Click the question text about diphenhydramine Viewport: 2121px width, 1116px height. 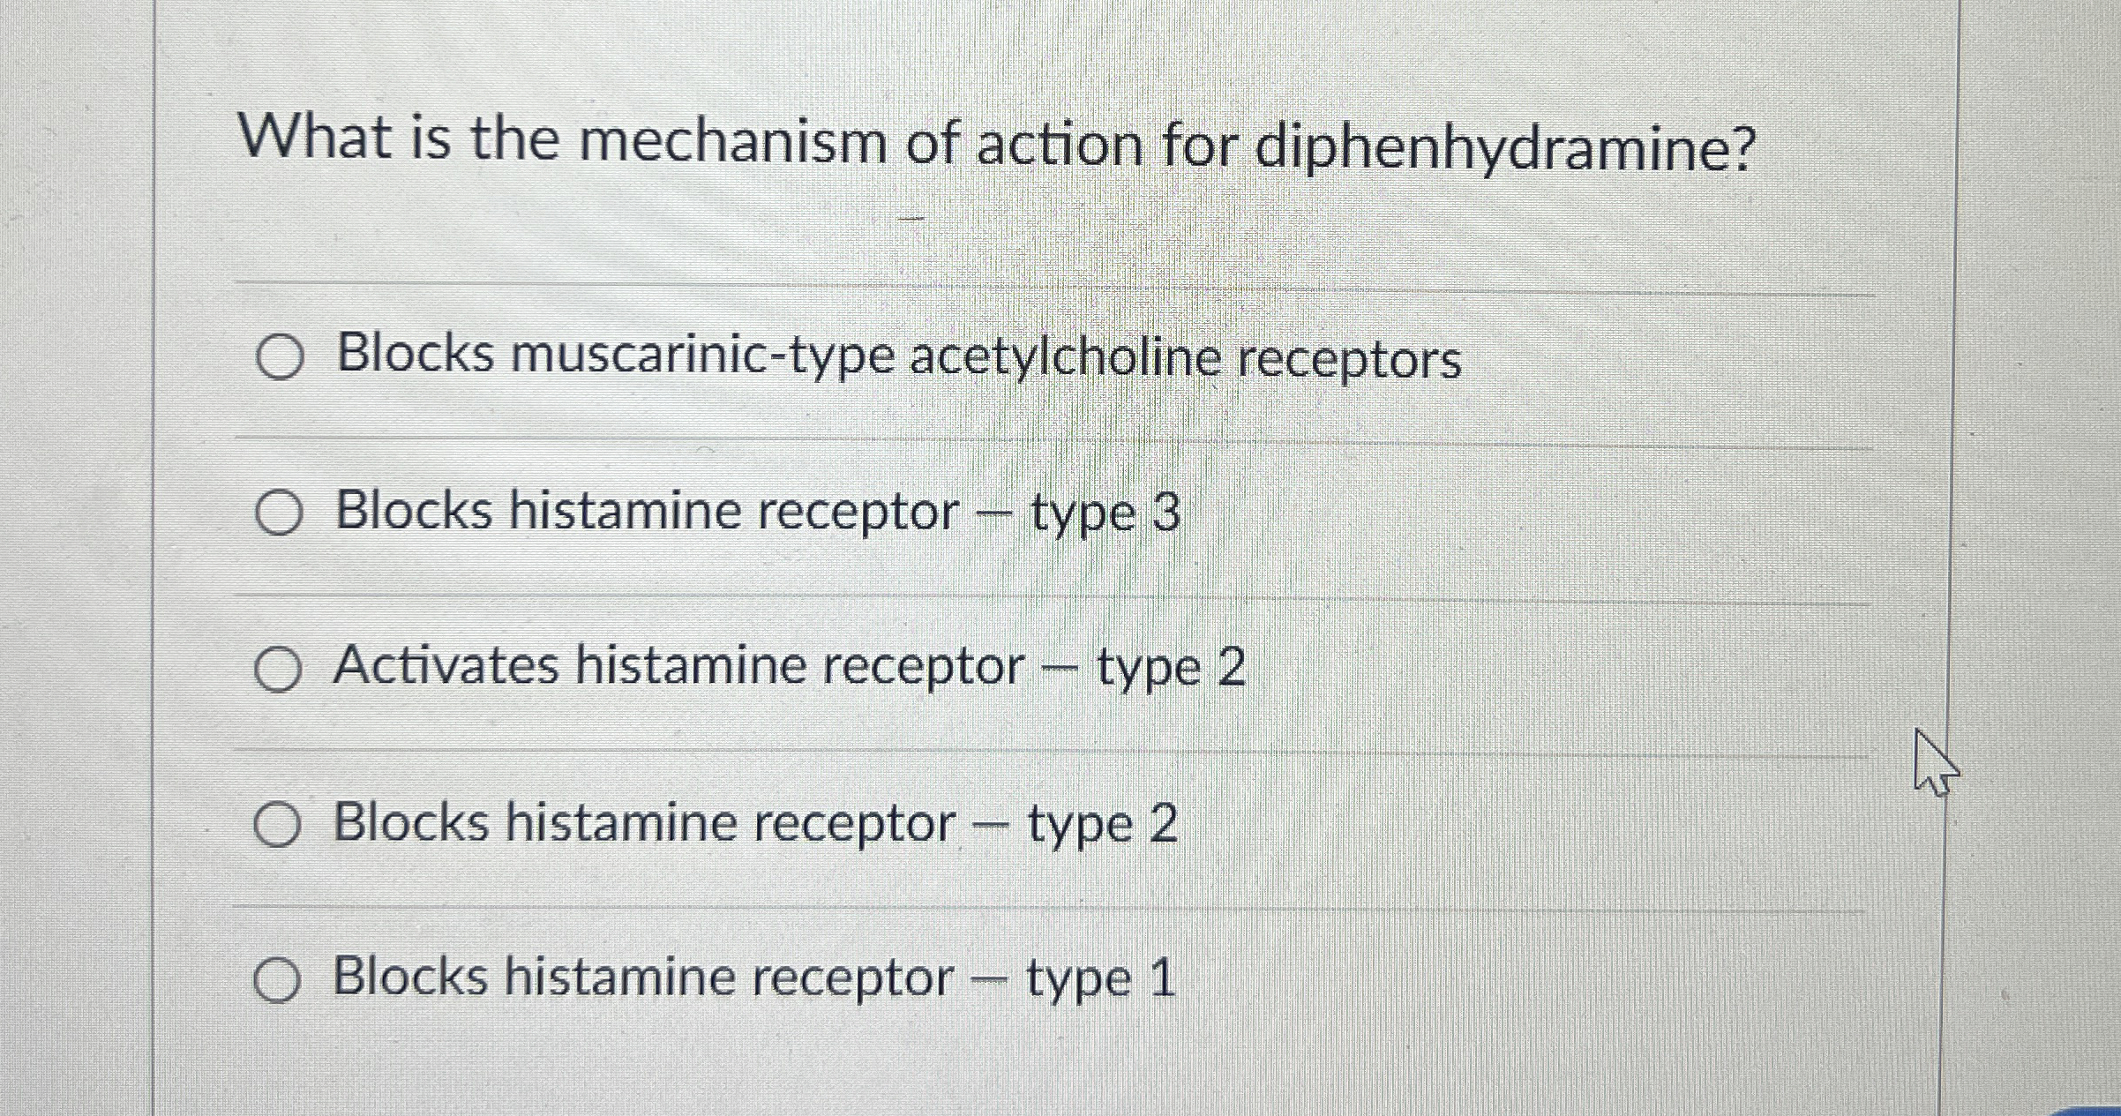(997, 143)
